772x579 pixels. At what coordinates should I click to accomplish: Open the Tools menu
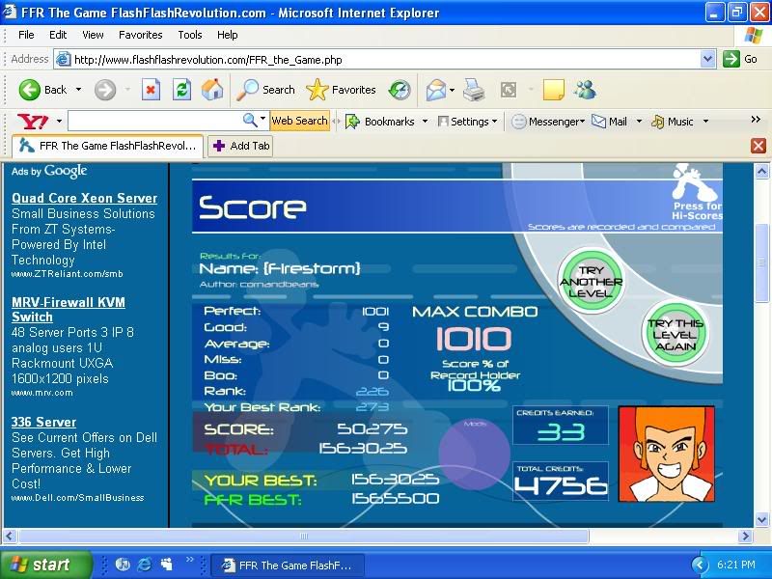coord(190,35)
